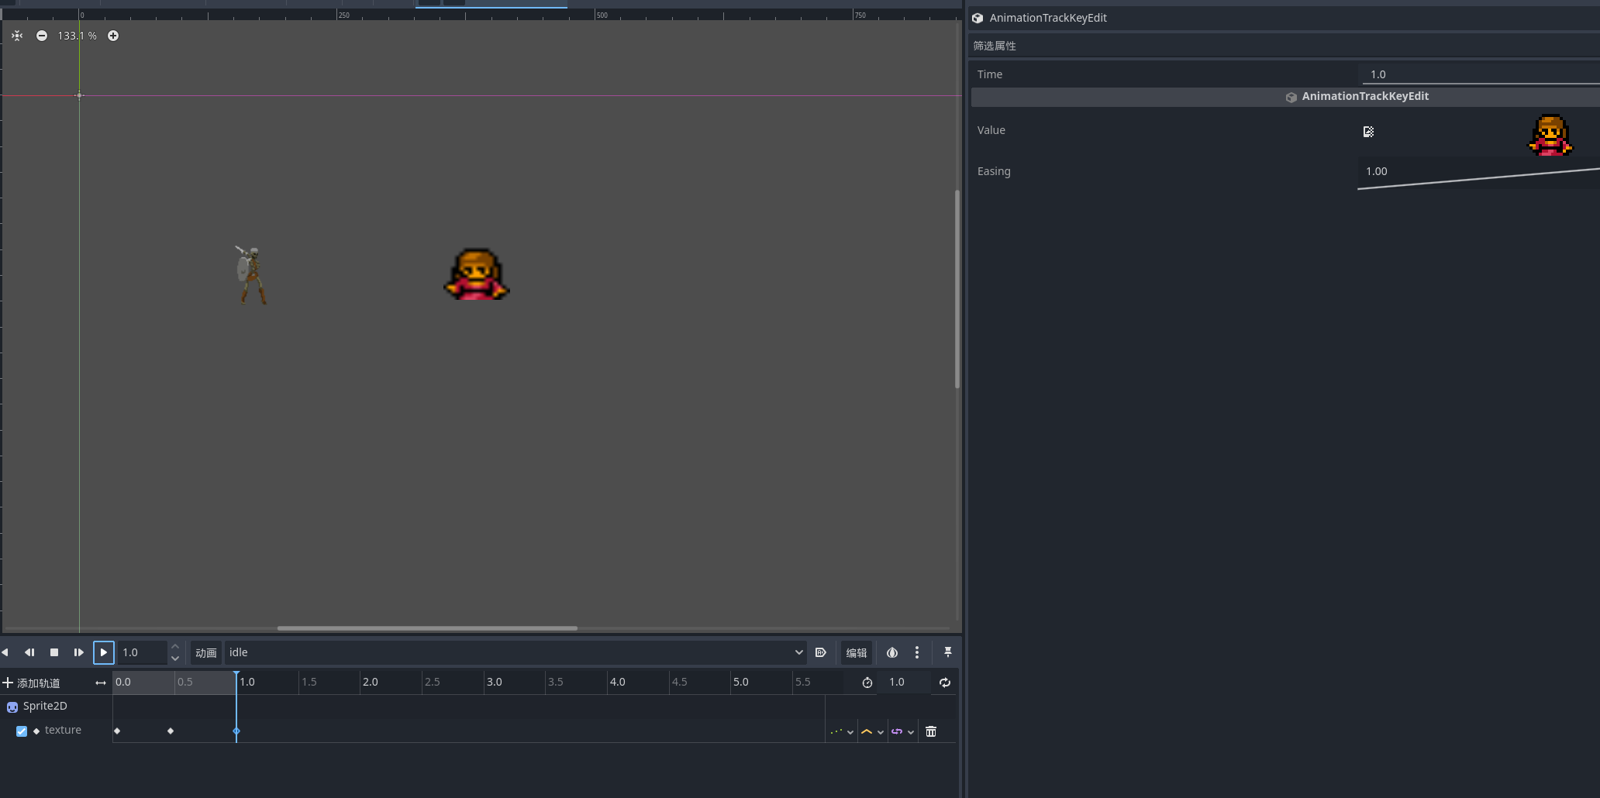Screen dimensions: 1600x798
Task: Click the 2.0 mark on the timeline
Action: point(371,682)
